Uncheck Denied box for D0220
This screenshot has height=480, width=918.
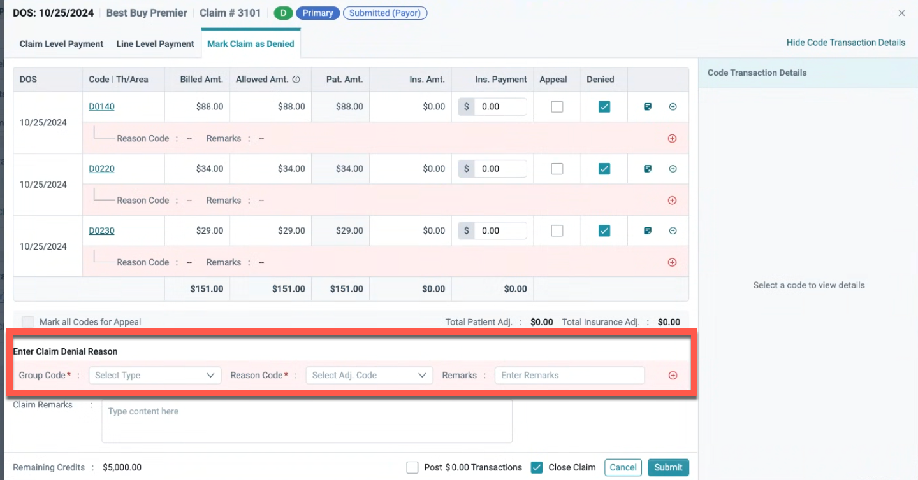click(604, 169)
